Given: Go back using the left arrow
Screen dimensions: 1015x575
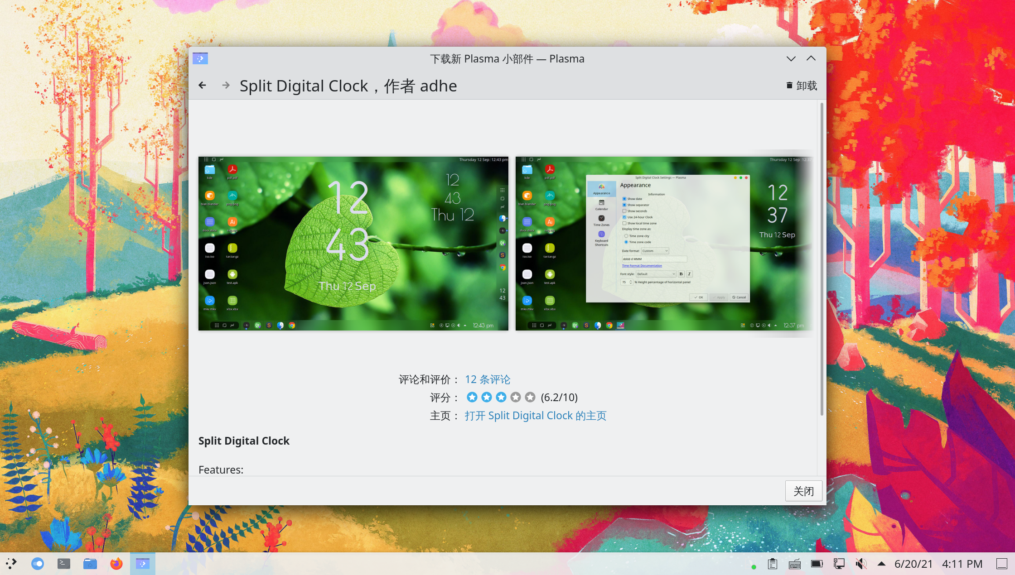Looking at the screenshot, I should 202,85.
